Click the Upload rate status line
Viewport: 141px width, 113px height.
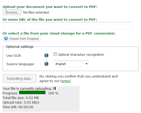click(21, 103)
